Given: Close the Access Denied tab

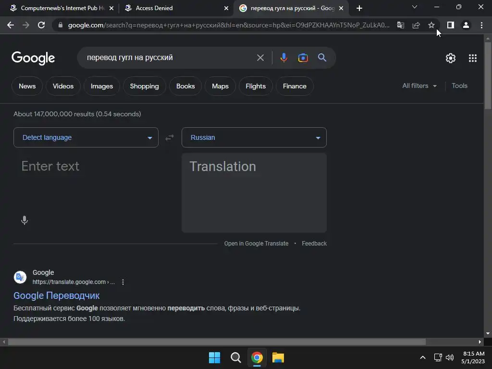Looking at the screenshot, I should (x=226, y=8).
